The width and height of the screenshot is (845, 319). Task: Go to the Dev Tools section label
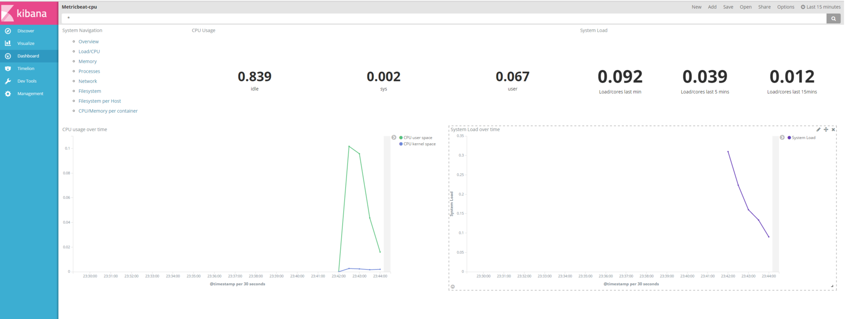pos(27,81)
